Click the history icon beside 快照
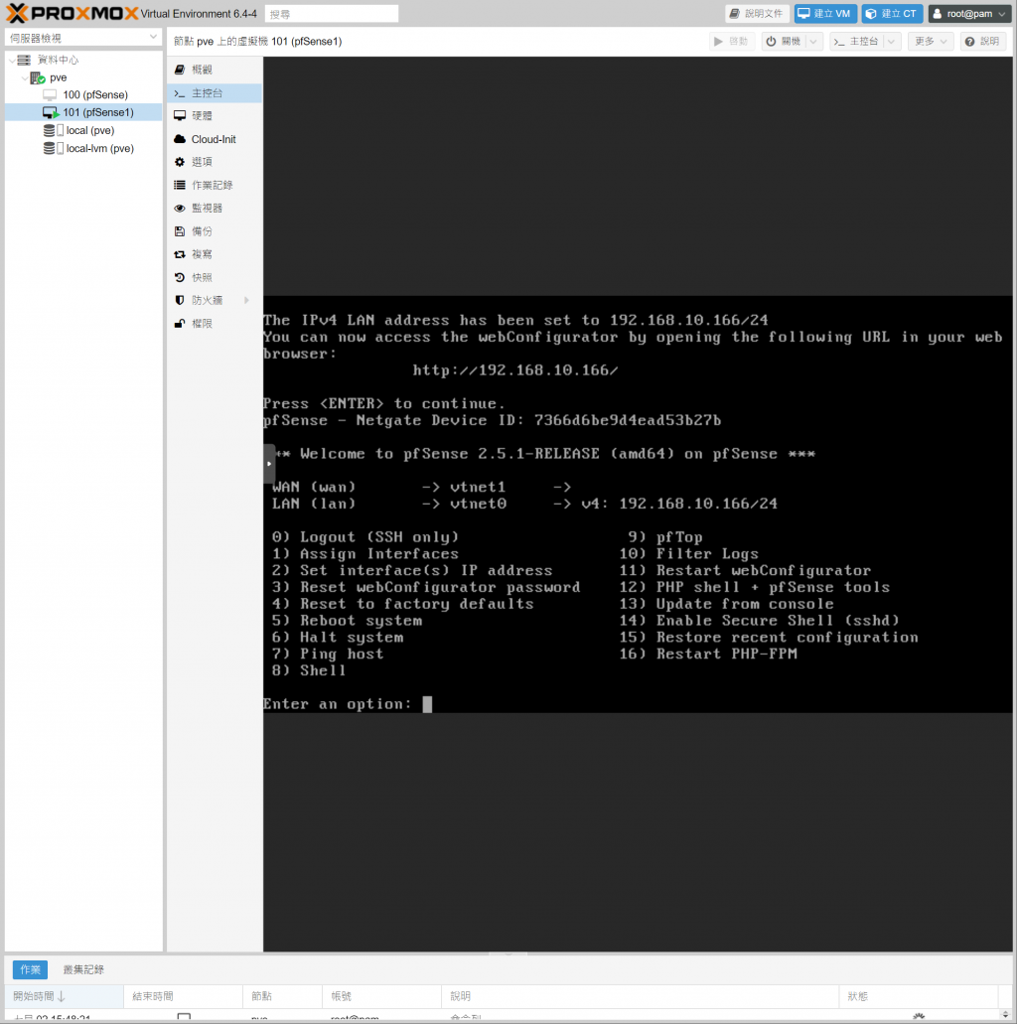This screenshot has width=1017, height=1024. [x=180, y=277]
